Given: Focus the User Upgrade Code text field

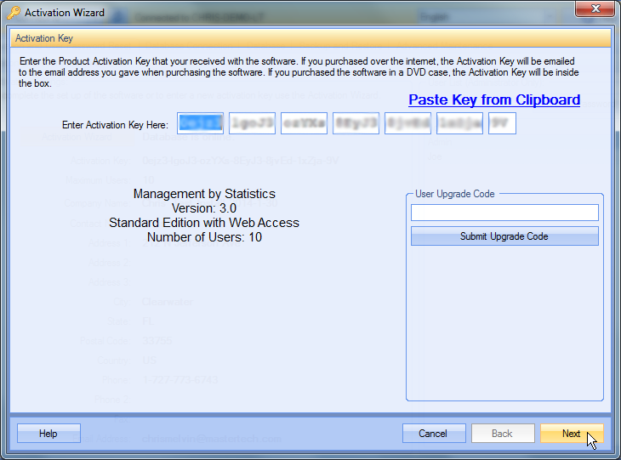Looking at the screenshot, I should pos(504,213).
